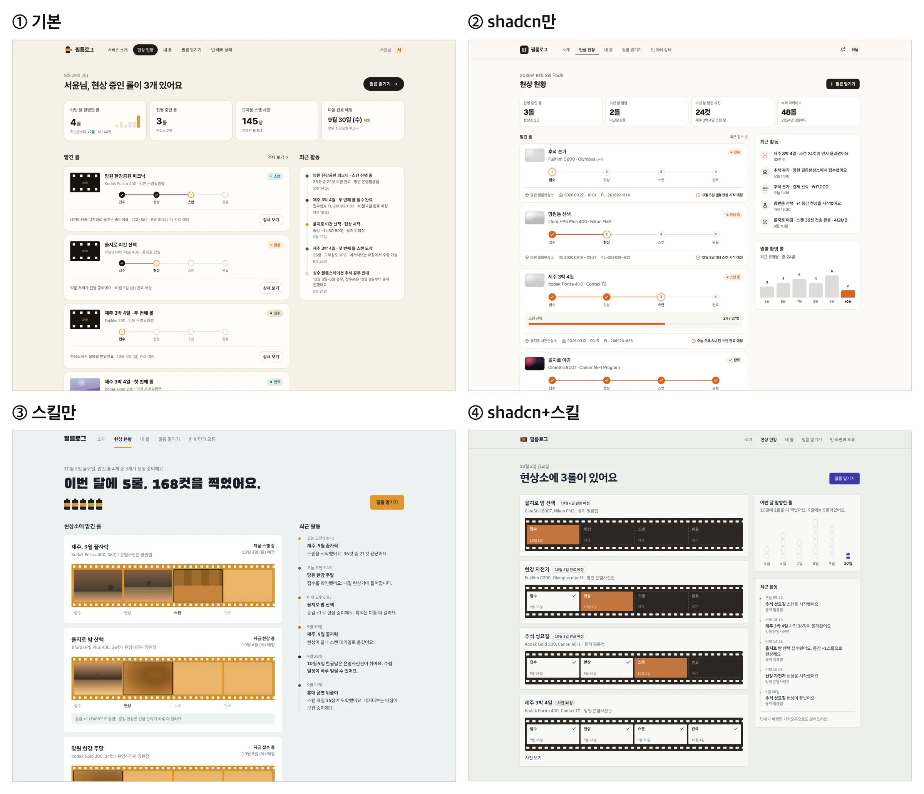Click the scan icon beside 제주 3박 4일 activity, panel ②

(x=765, y=155)
